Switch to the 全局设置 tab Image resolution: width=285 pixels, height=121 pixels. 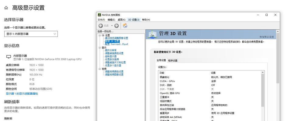pos(161,60)
